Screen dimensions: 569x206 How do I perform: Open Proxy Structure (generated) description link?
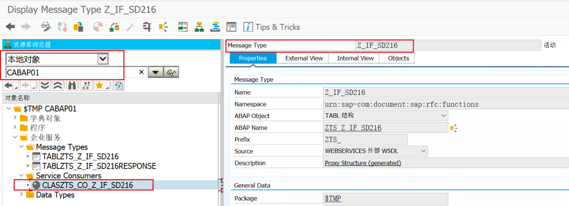(363, 163)
